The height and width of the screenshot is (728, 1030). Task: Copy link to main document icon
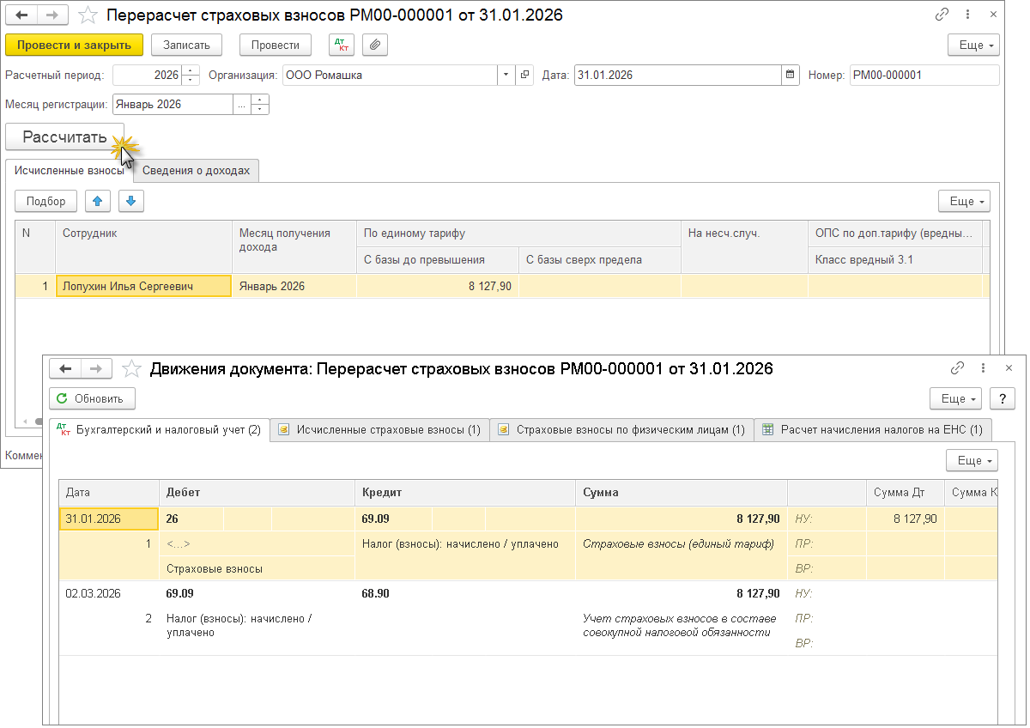[942, 15]
